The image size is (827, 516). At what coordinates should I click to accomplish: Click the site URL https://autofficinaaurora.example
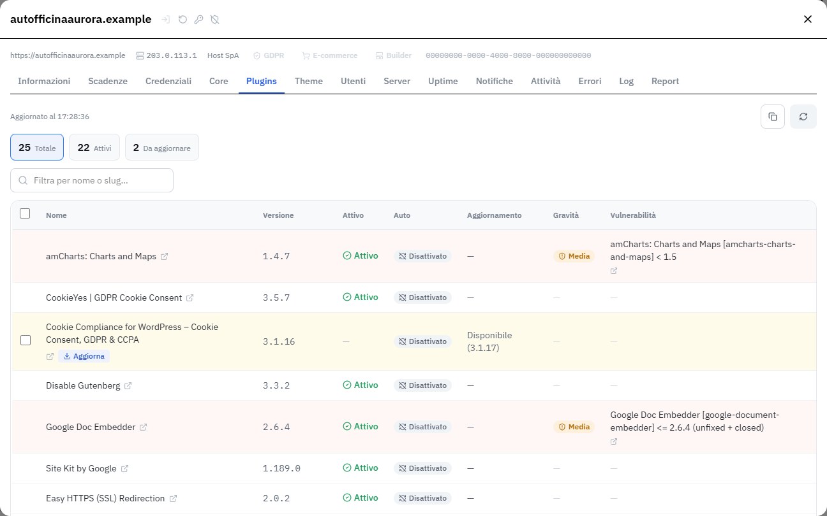(68, 55)
